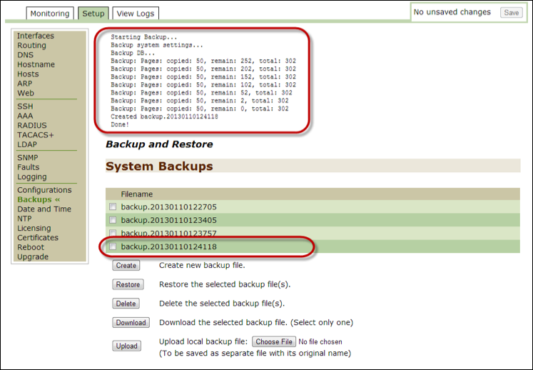Click the Restore button

(128, 284)
